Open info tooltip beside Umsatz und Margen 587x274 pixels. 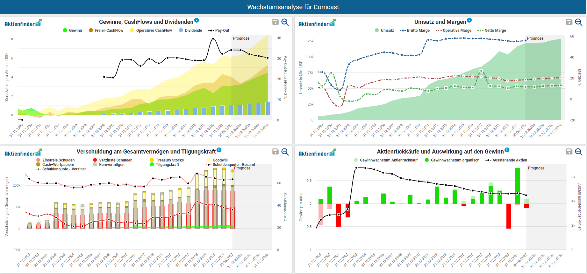469,20
